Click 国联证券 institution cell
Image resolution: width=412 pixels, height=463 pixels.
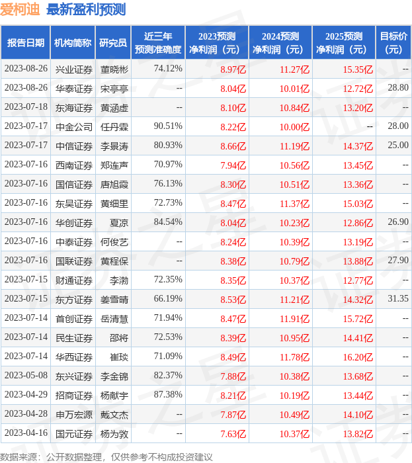pos(74,261)
